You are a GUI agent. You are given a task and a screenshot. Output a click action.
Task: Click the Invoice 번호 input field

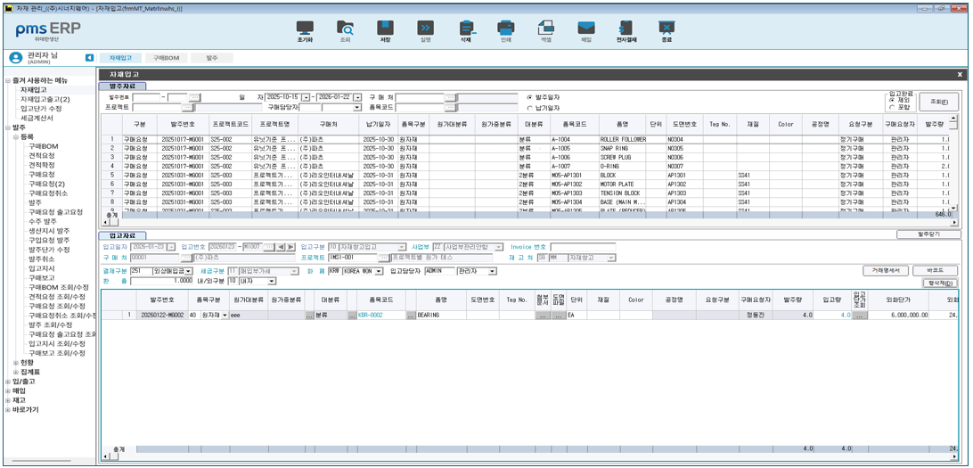click(582, 247)
